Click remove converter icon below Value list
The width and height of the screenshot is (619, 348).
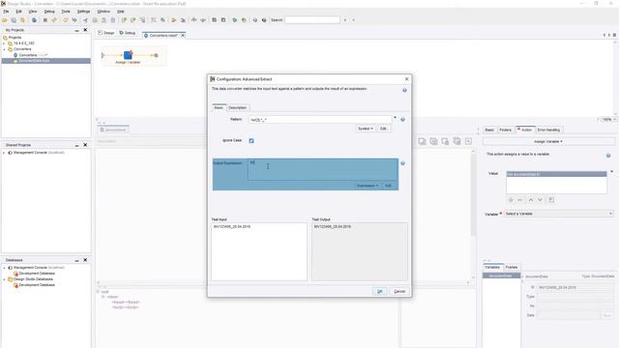520,200
